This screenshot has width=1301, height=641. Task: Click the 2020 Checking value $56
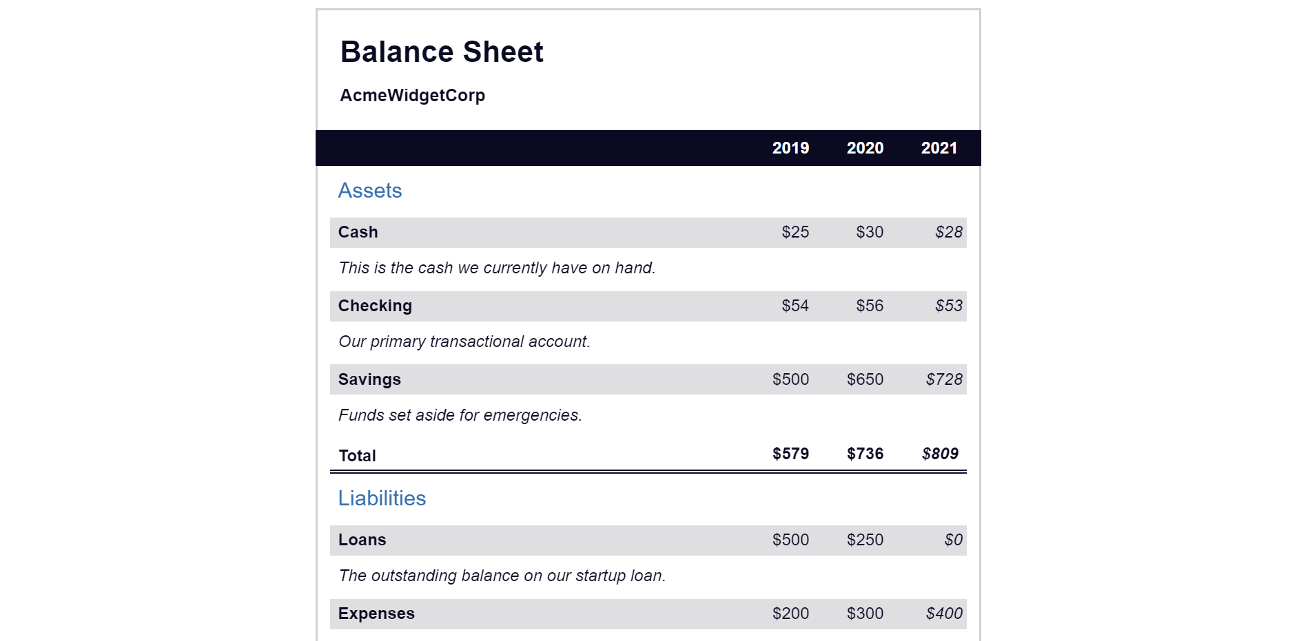click(870, 306)
